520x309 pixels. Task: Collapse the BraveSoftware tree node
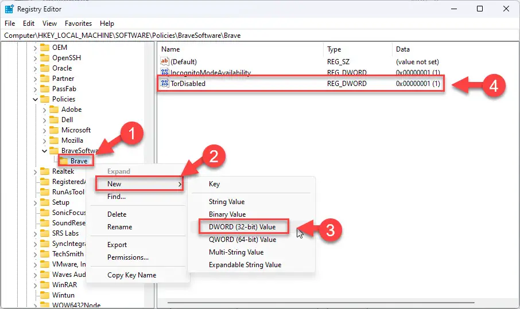(44, 151)
